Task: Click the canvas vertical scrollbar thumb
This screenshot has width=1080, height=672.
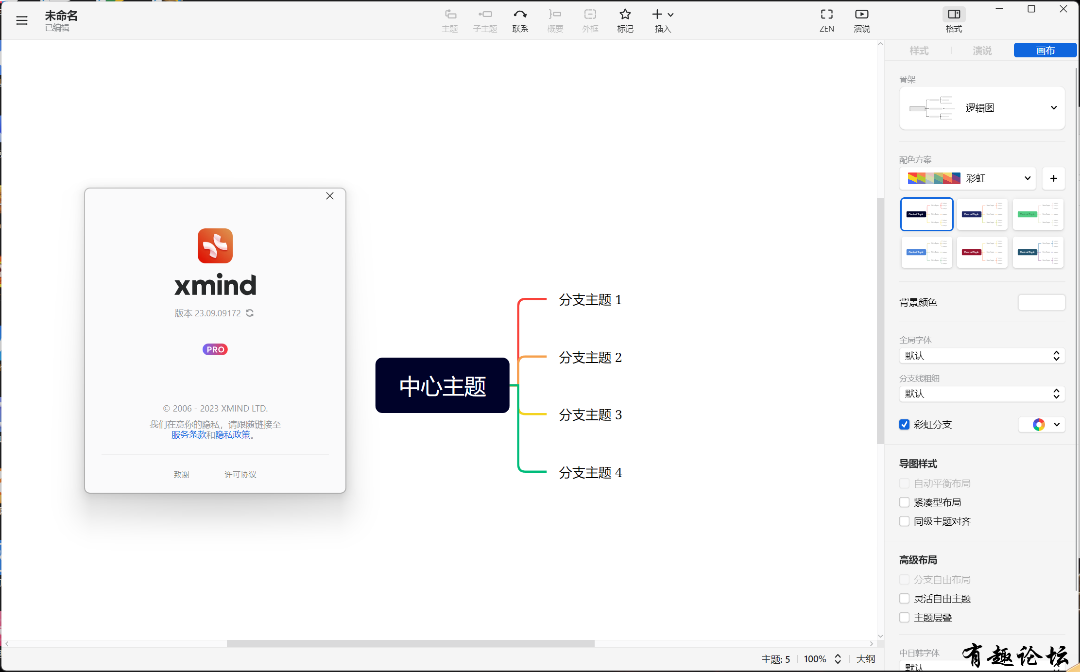Action: [x=880, y=321]
